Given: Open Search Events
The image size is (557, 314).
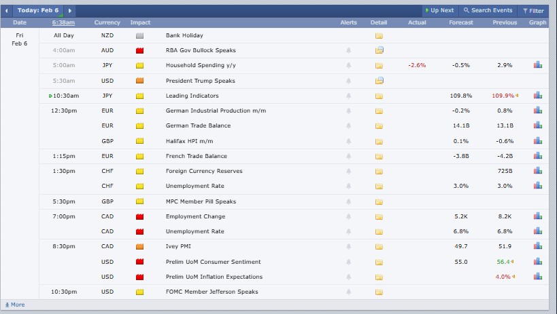Looking at the screenshot, I should (488, 11).
